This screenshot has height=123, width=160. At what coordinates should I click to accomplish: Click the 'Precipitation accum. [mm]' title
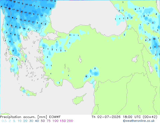[x=23, y=117]
